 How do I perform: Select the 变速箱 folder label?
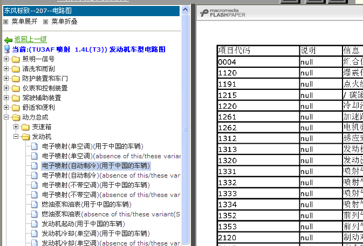pyautogui.click(x=42, y=127)
